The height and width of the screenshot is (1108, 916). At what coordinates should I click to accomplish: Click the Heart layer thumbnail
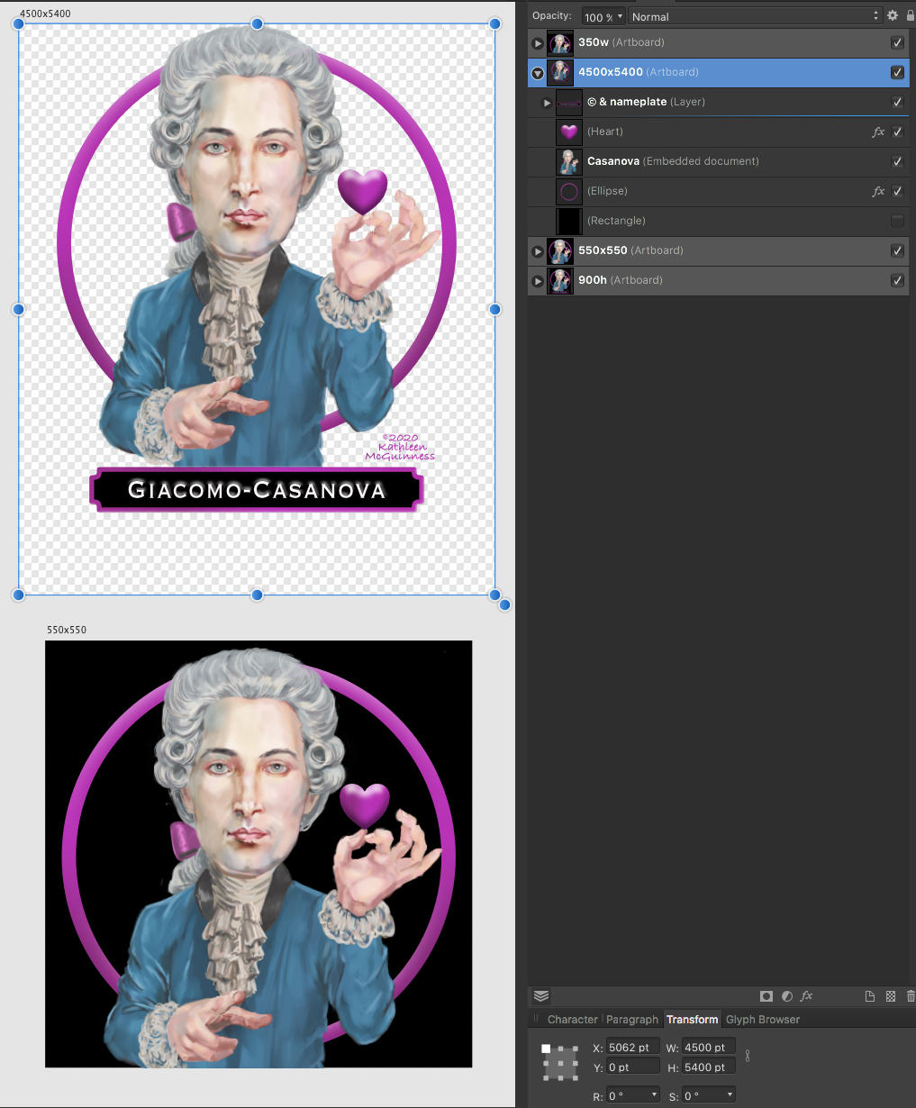coord(569,132)
